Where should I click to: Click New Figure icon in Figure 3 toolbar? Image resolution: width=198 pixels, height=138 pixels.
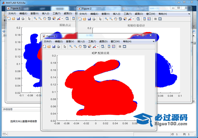point(45,47)
